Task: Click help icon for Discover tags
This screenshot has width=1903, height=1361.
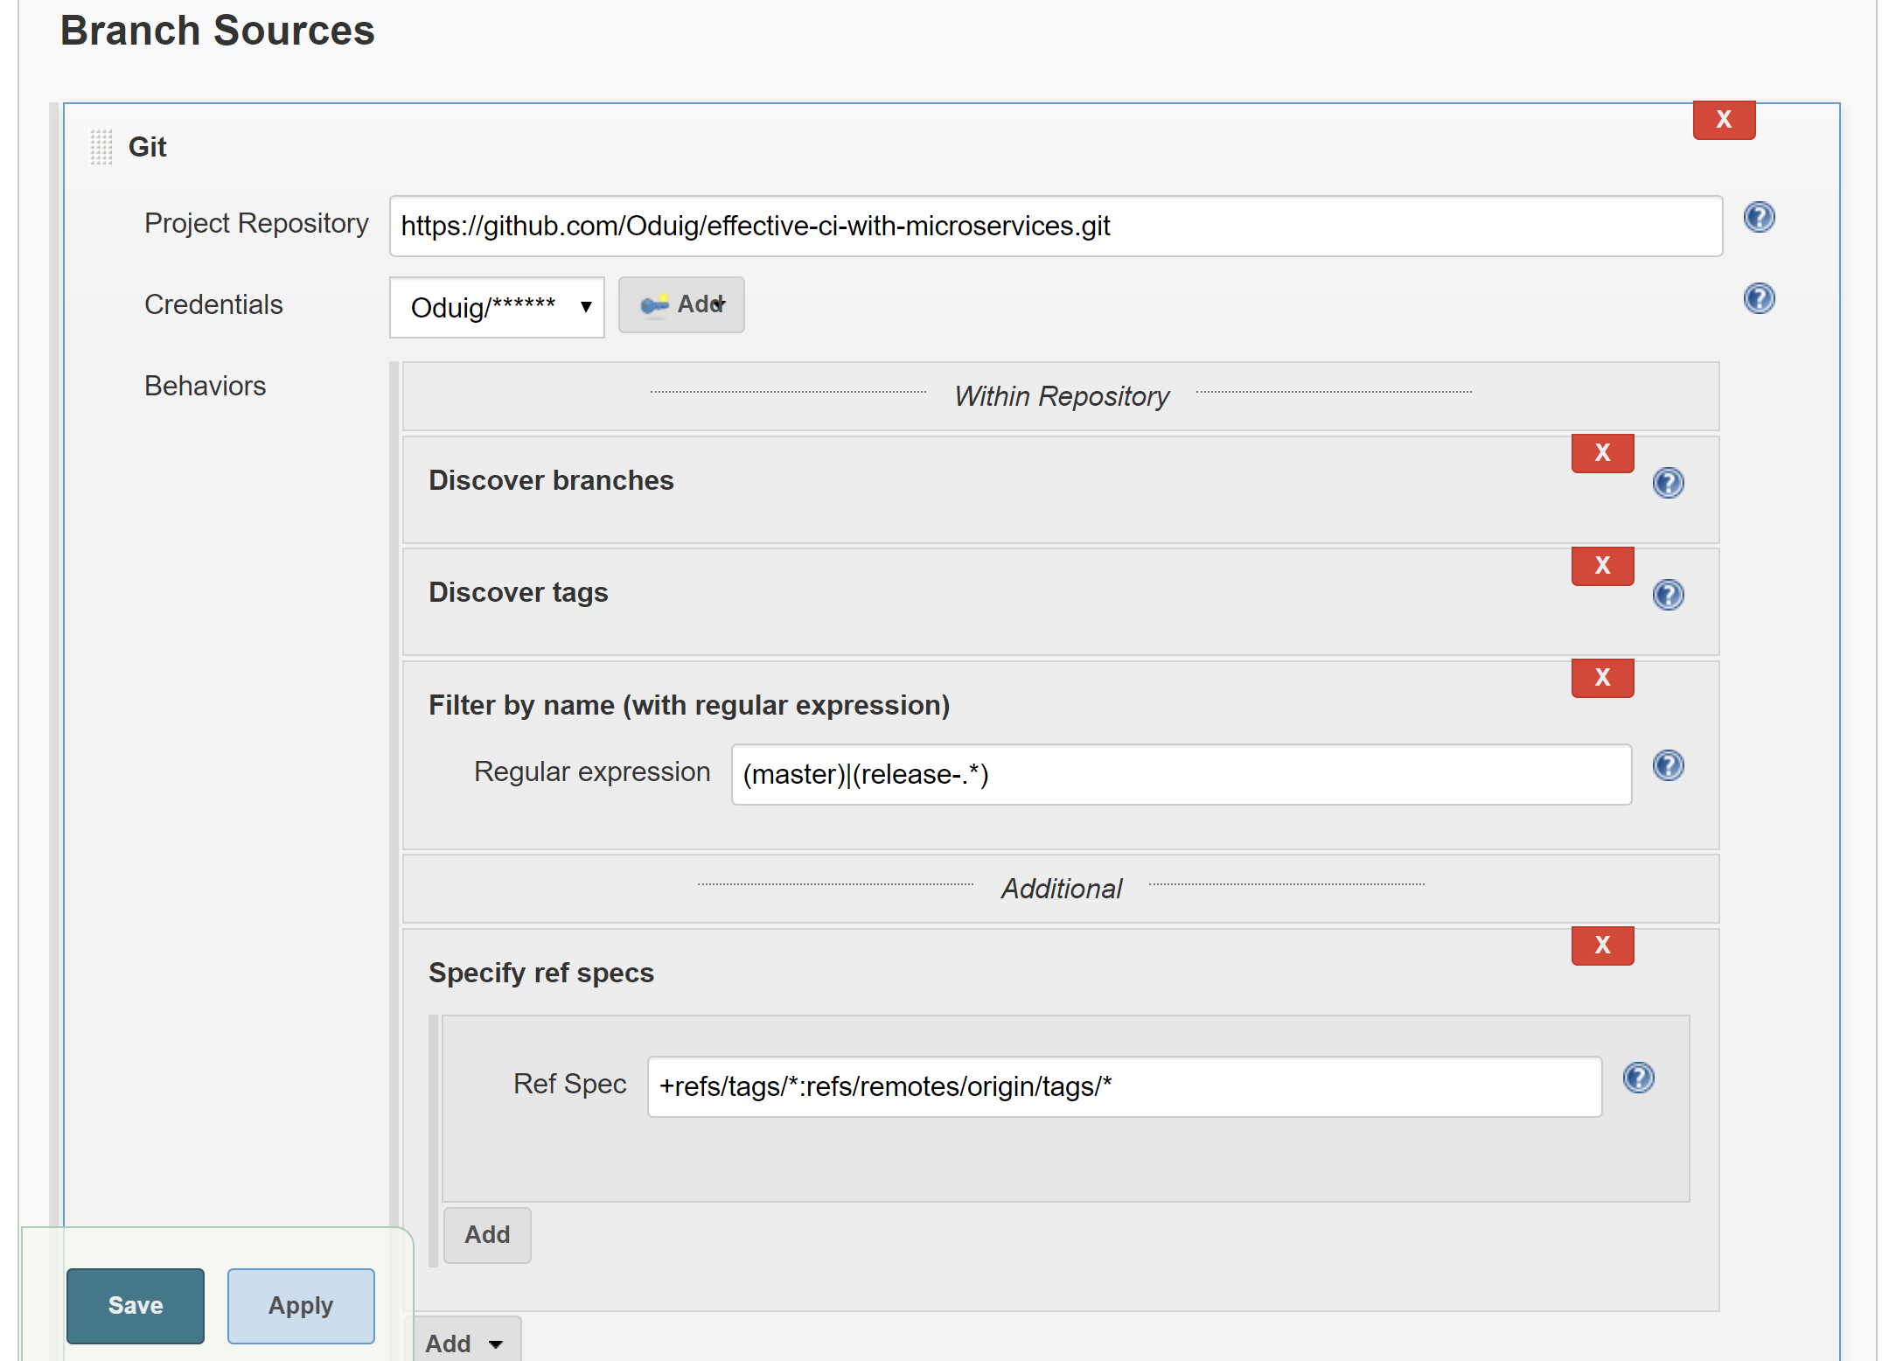Action: coord(1668,595)
